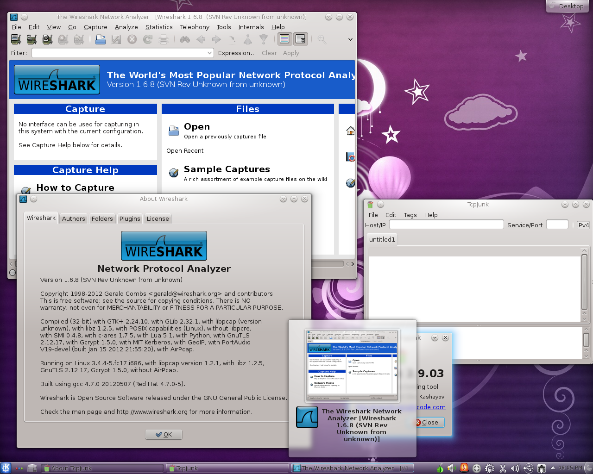Click the restart capture toolbar icon
Image resolution: width=593 pixels, height=474 pixels.
coord(79,39)
